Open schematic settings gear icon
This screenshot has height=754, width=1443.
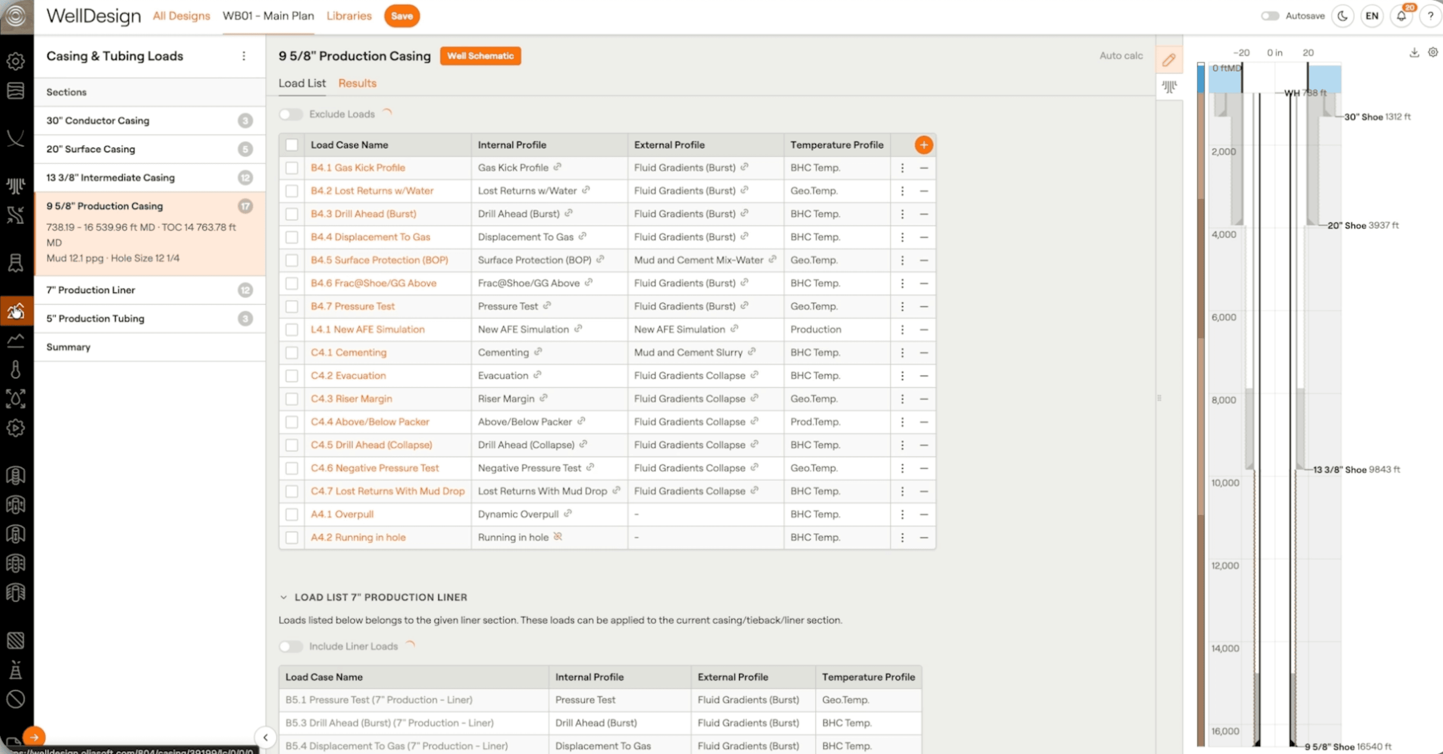pyautogui.click(x=1432, y=52)
